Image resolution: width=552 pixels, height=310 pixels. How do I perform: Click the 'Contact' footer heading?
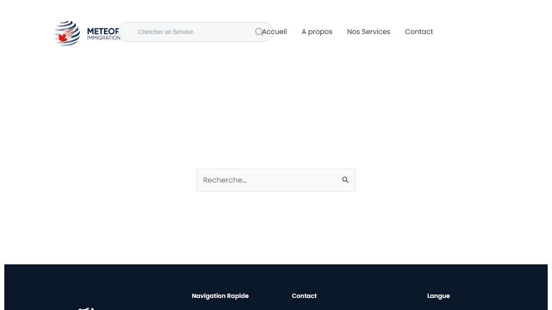[x=304, y=296]
